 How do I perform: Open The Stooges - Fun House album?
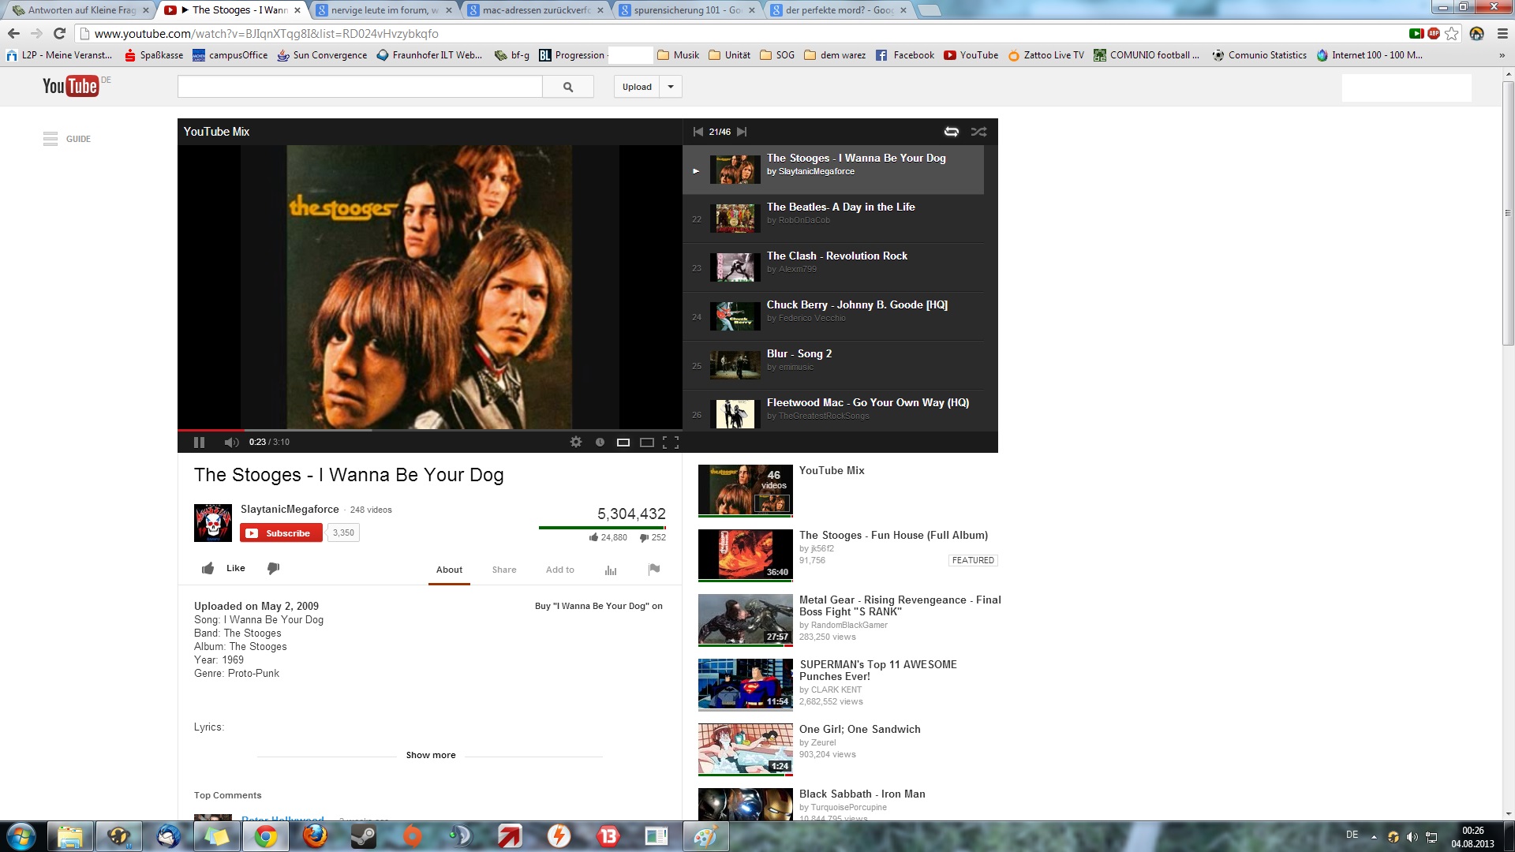point(893,535)
